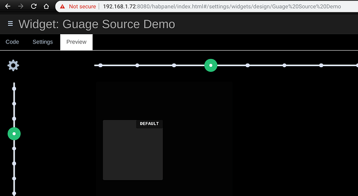
Task: Click the Not secure warning icon
Action: (62, 6)
